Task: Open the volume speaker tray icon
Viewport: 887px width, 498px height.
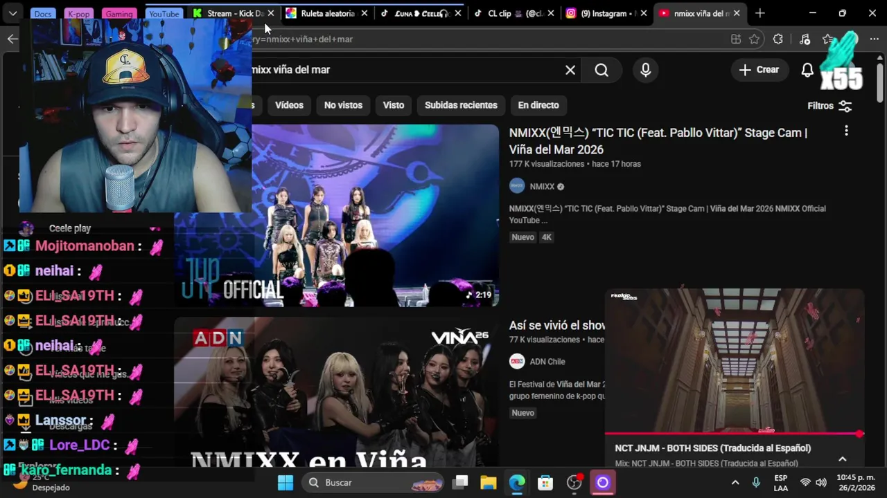Action: pyautogui.click(x=821, y=482)
